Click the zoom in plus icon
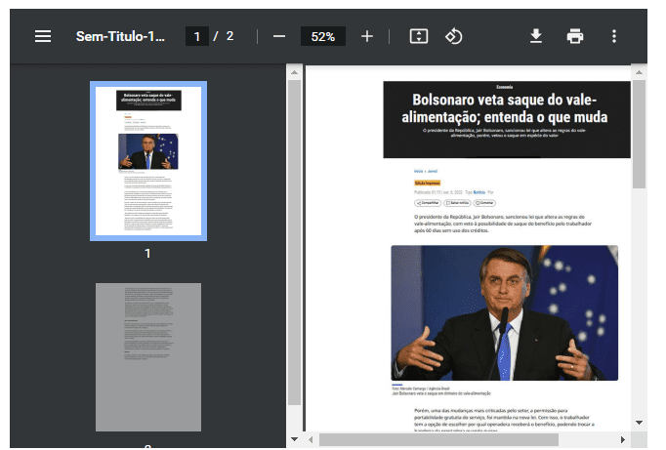The height and width of the screenshot is (450, 666). point(367,36)
